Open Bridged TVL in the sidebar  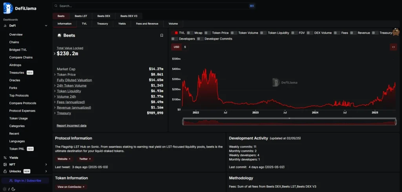coord(18,50)
